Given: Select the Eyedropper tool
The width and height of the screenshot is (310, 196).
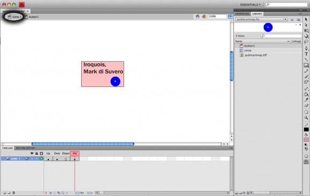Looking at the screenshot, I should click(x=306, y=100).
